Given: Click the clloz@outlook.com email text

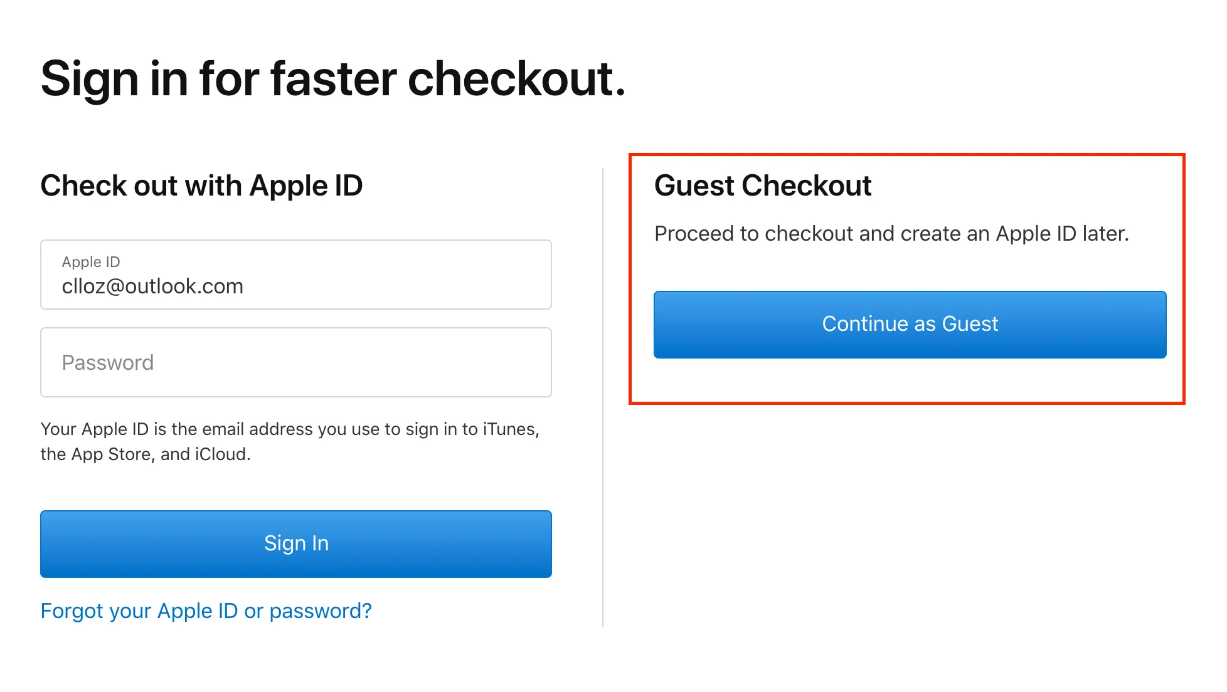Looking at the screenshot, I should [152, 286].
